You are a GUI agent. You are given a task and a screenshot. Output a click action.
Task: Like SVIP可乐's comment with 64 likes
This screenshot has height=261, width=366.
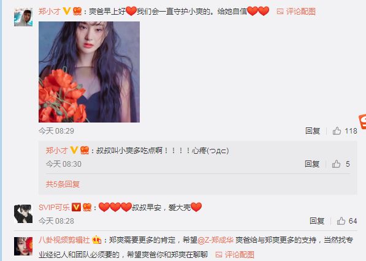[x=341, y=221]
